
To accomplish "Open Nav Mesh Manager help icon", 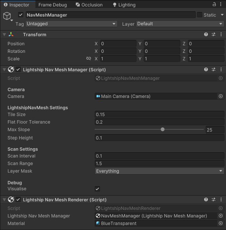I will tap(206, 69).
